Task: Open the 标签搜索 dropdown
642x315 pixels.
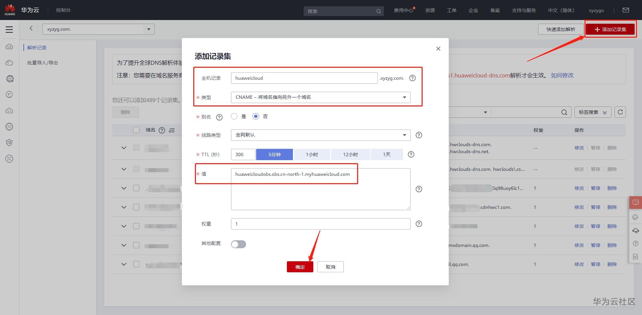Action: [593, 112]
